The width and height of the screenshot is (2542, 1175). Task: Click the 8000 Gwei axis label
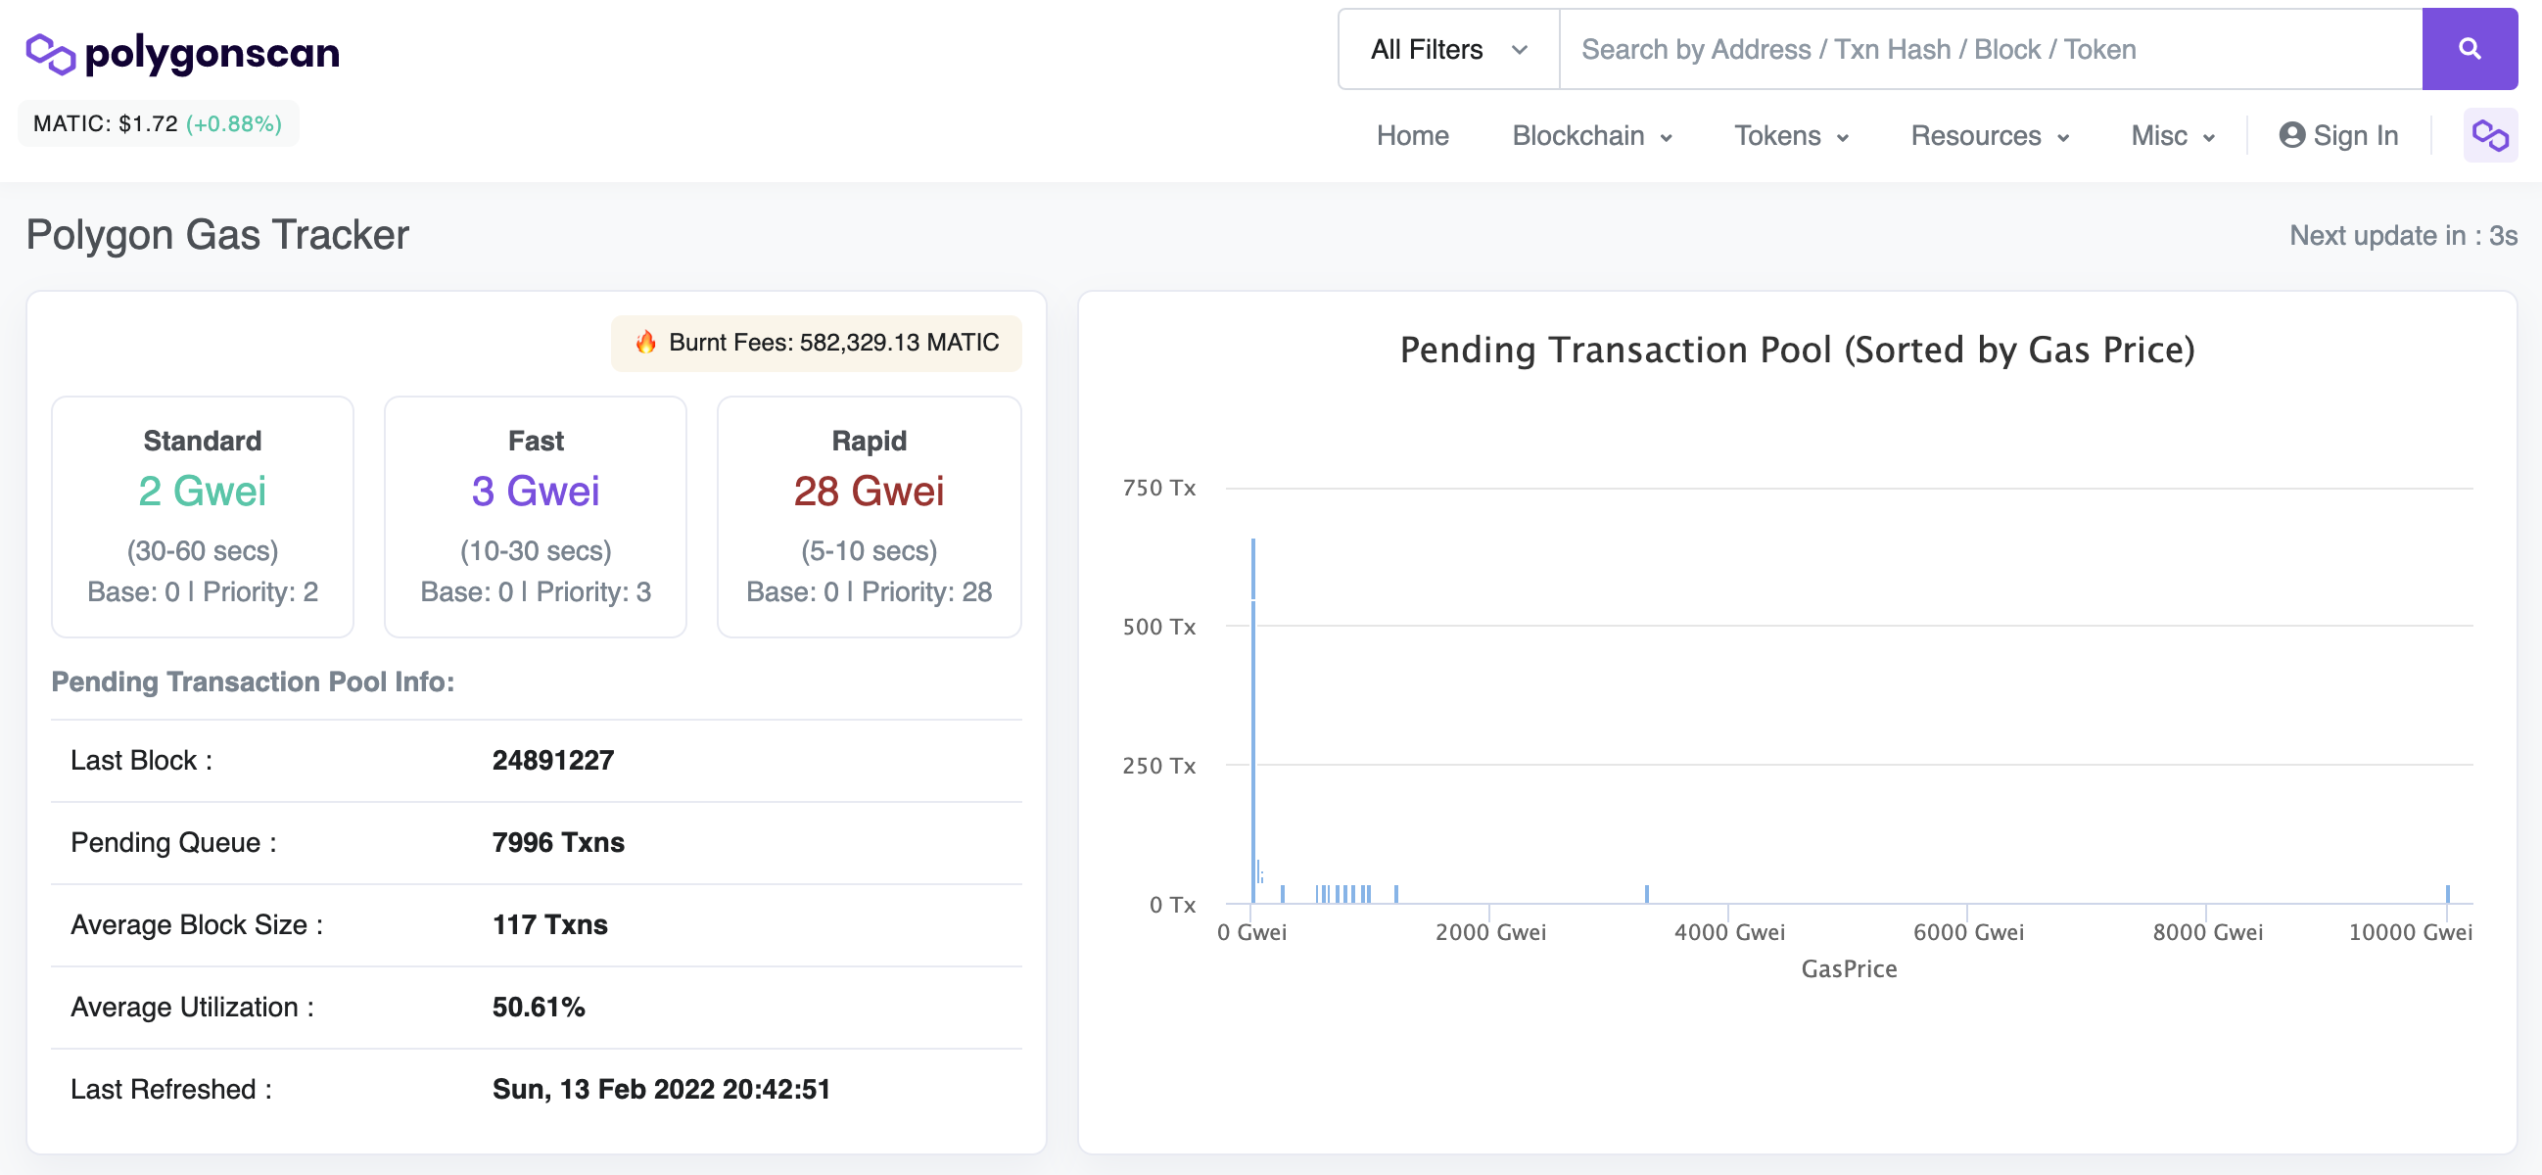[x=2207, y=932]
